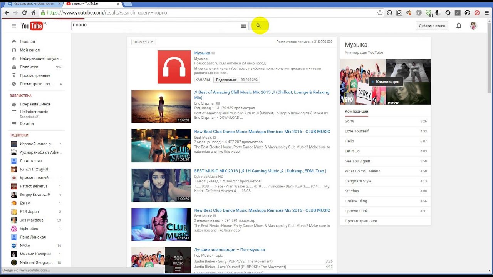Open the YouTube hamburger guide menu

tap(14, 26)
